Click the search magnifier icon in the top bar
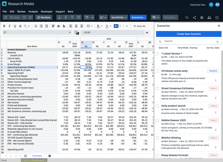The image size is (223, 162). (187, 17)
